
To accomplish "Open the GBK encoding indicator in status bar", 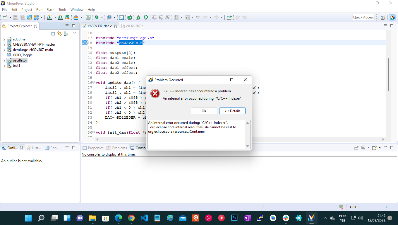I will 353,207.
